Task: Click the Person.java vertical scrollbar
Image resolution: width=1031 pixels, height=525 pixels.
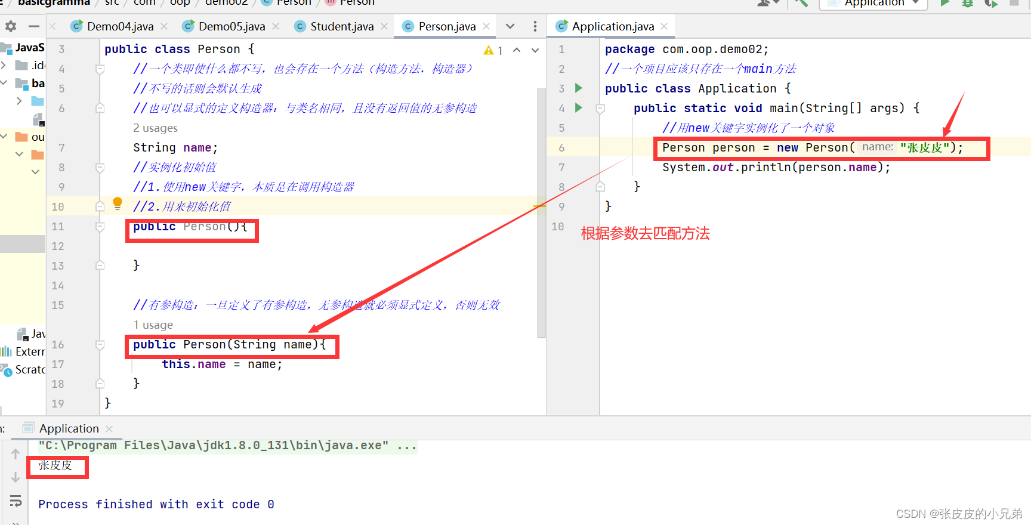Action: 541,213
